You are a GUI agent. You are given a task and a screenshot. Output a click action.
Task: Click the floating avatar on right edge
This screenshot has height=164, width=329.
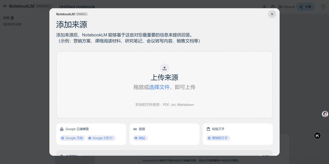pyautogui.click(x=325, y=114)
